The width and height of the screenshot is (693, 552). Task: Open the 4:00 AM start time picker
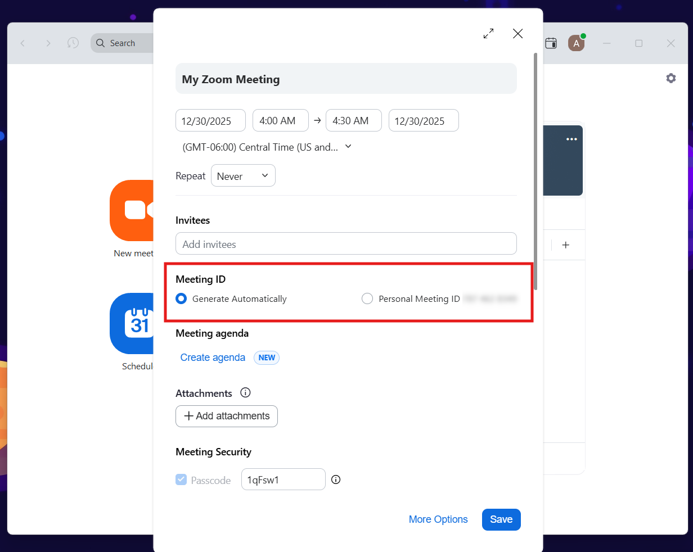[280, 121]
